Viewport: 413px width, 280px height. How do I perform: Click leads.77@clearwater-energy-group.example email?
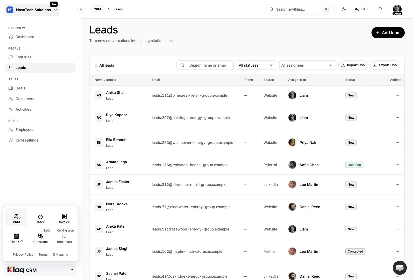pos(191,207)
